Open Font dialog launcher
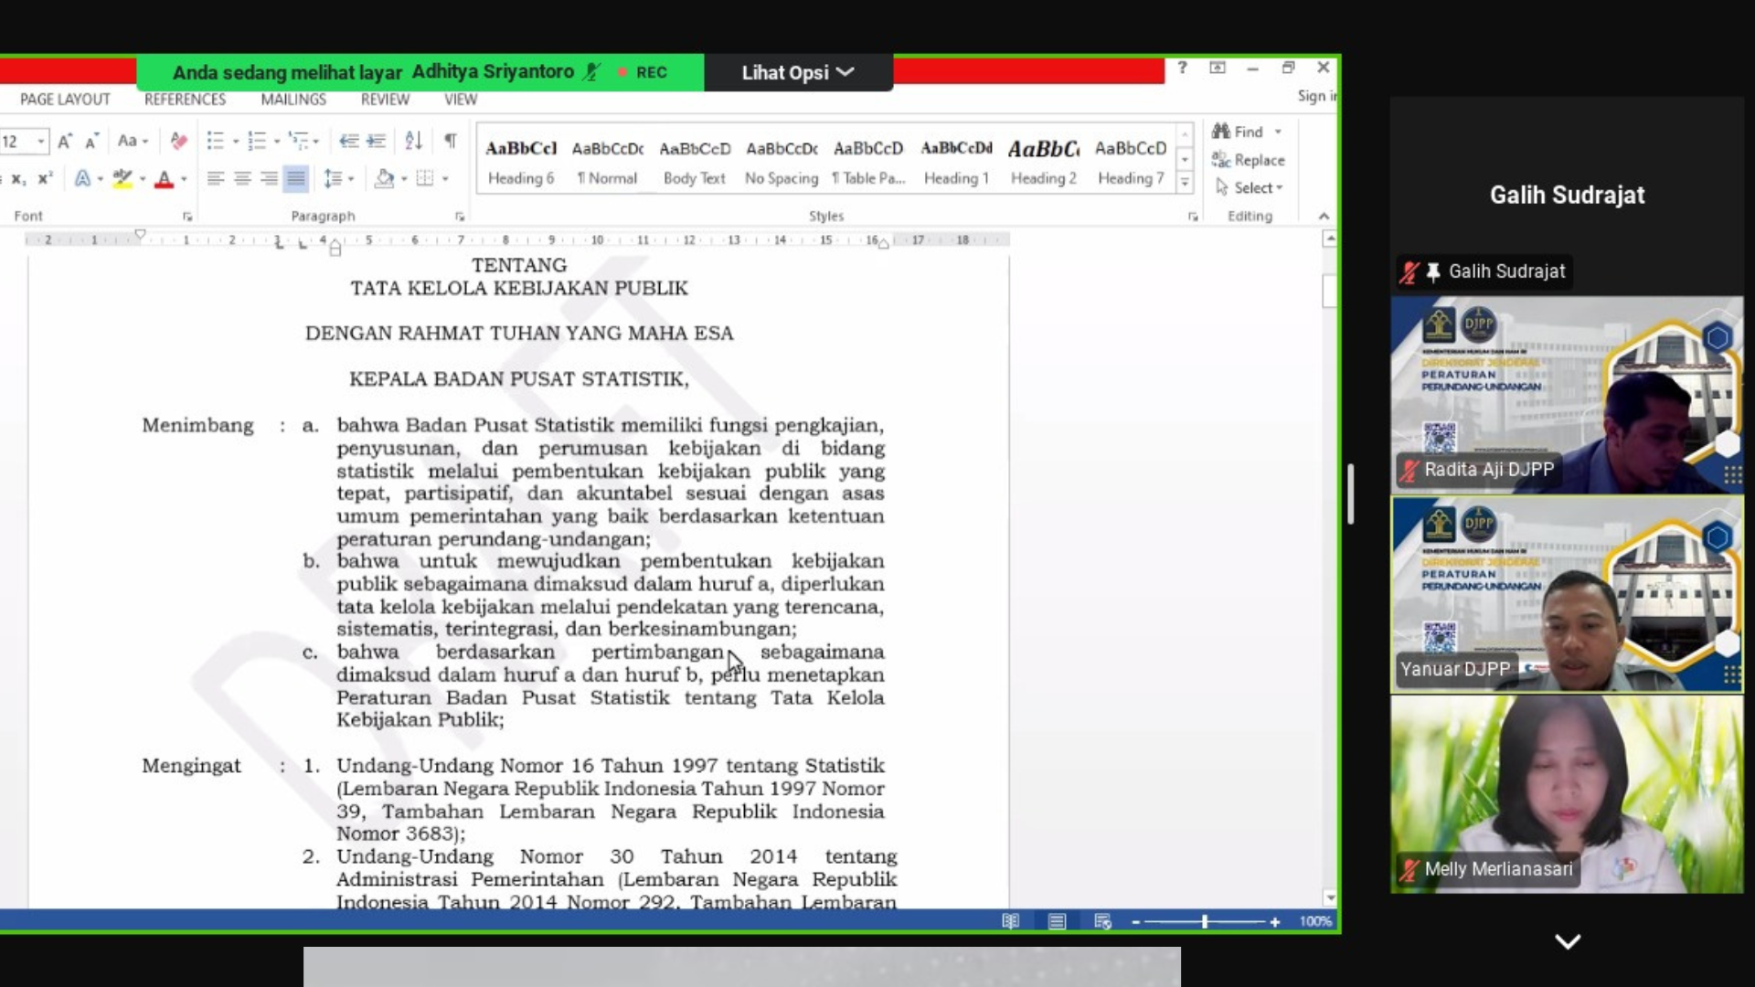Image resolution: width=1755 pixels, height=987 pixels. (x=187, y=217)
